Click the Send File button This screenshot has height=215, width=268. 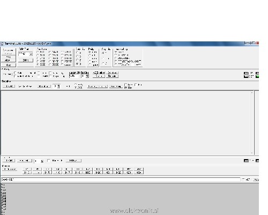pos(25,161)
